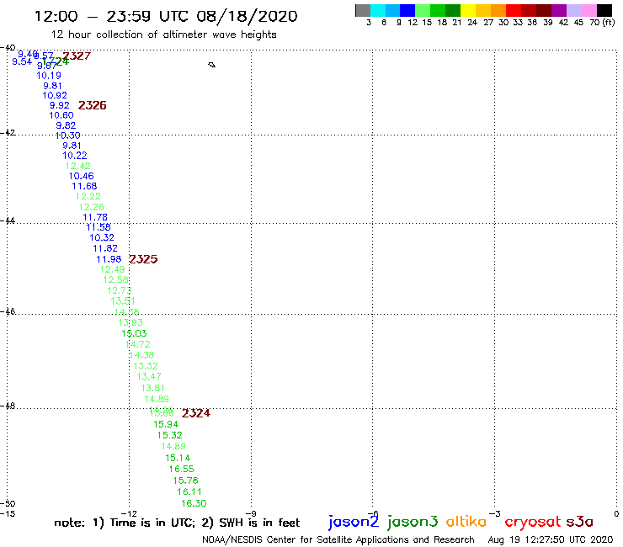Click the blue value 10.22
Viewport: 623px width, 547px height.
(x=75, y=156)
